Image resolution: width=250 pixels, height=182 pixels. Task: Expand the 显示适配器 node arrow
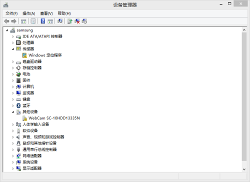pos(13,168)
